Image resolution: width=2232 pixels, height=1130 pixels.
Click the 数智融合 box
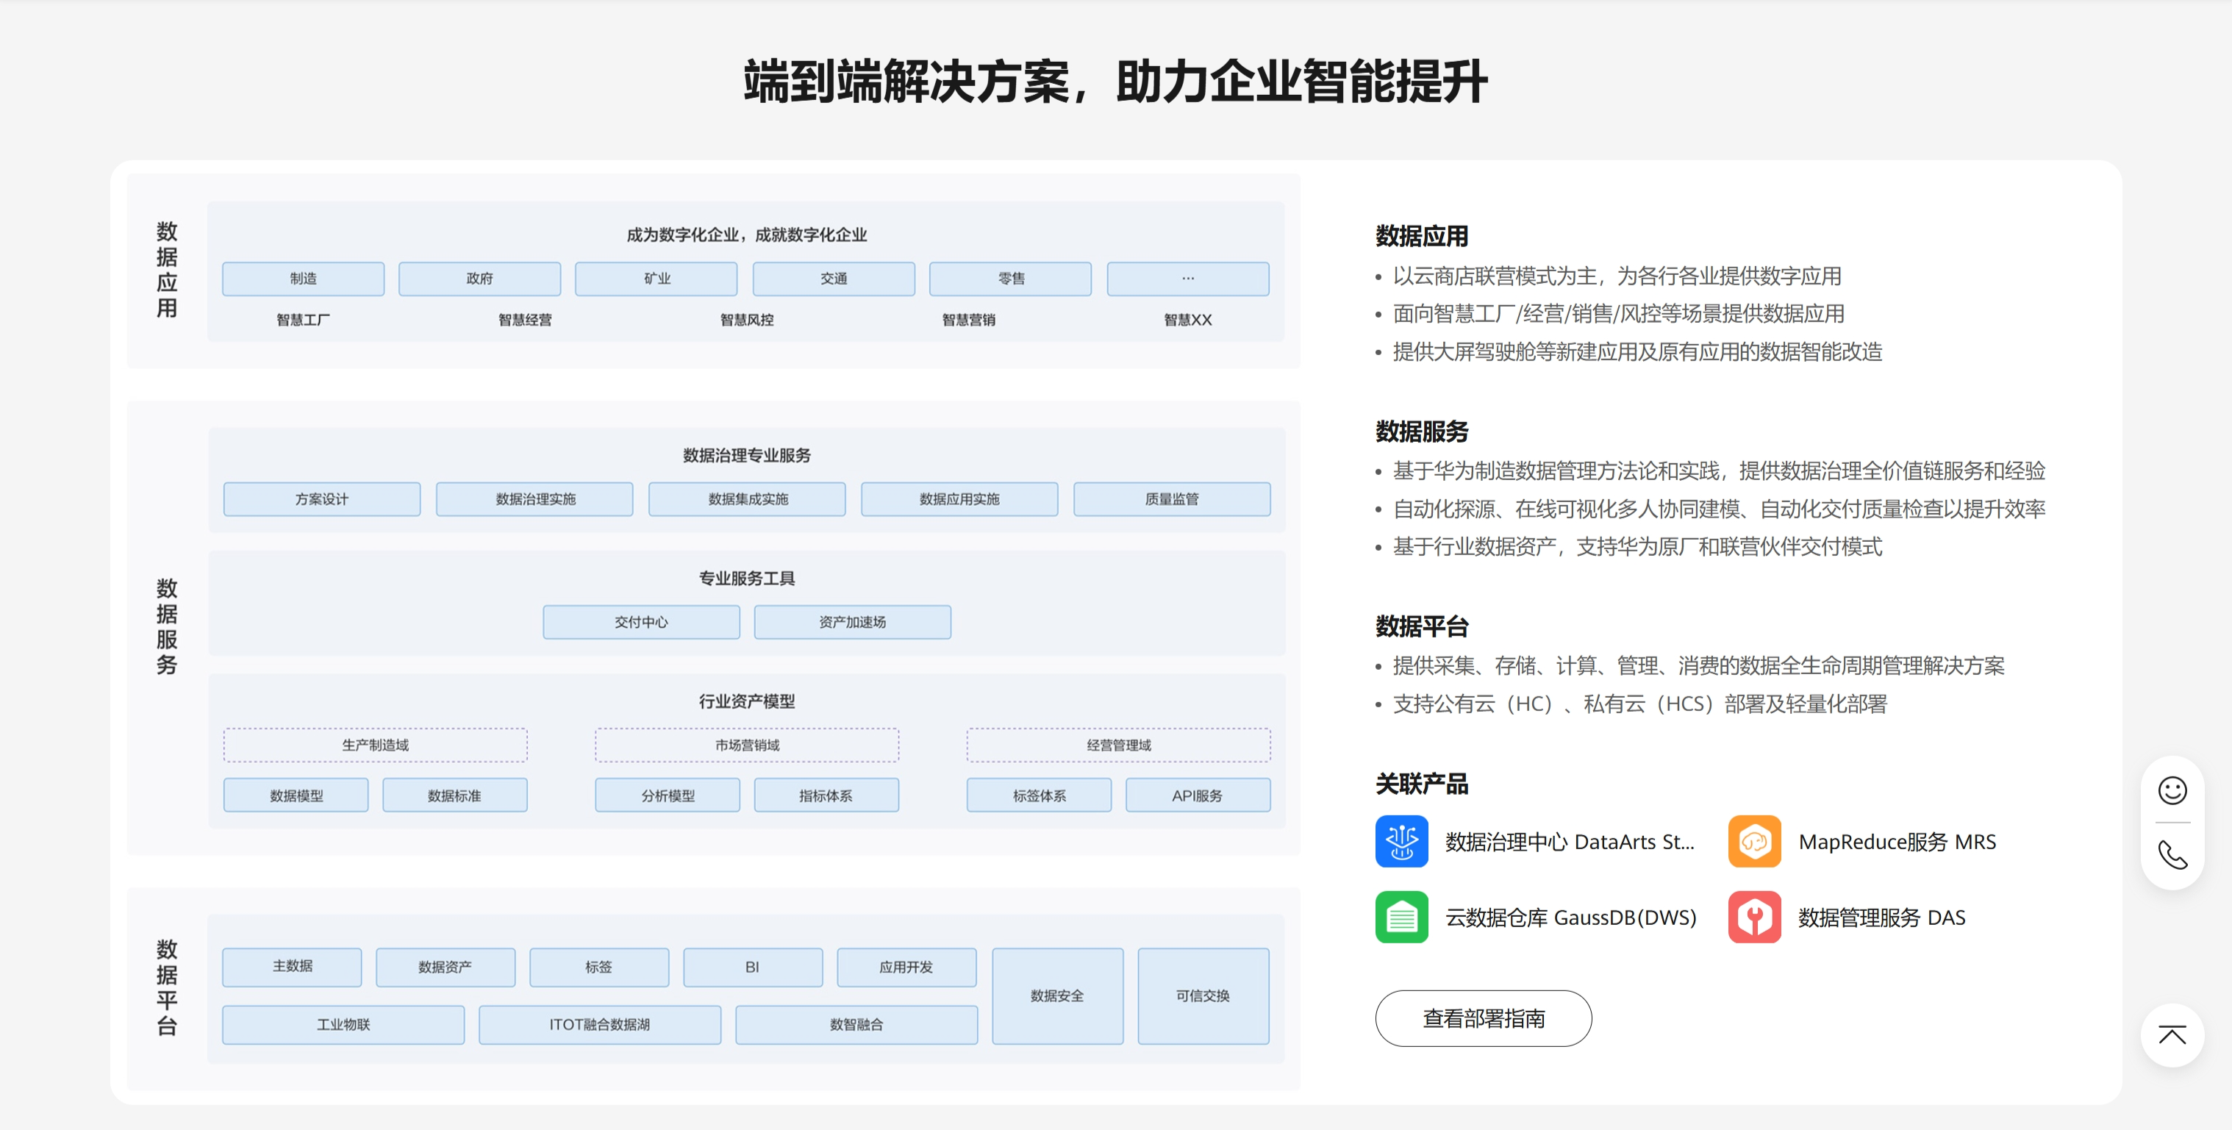(x=856, y=1024)
